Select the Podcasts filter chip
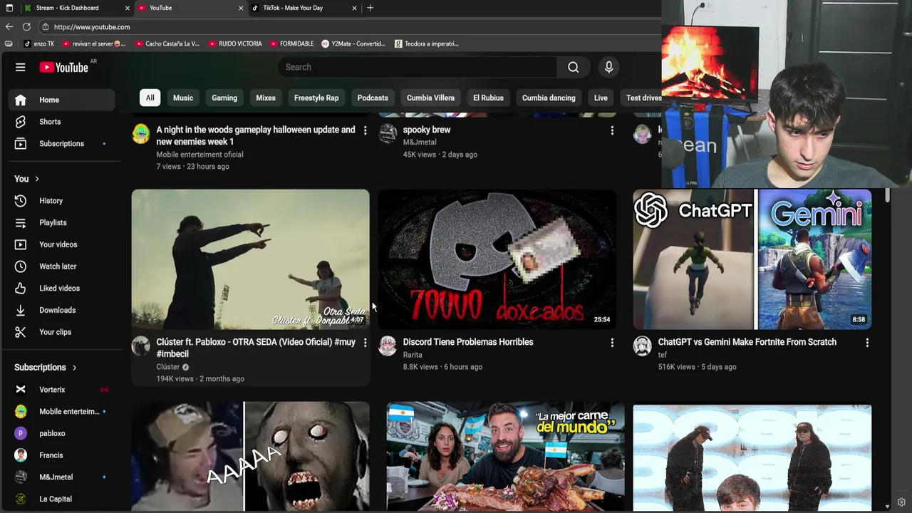This screenshot has width=912, height=513. click(x=373, y=98)
